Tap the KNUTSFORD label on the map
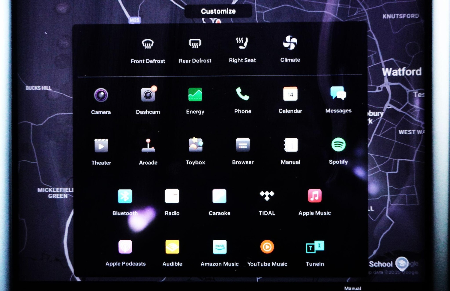Viewport: 450px width, 291px height. (400, 16)
